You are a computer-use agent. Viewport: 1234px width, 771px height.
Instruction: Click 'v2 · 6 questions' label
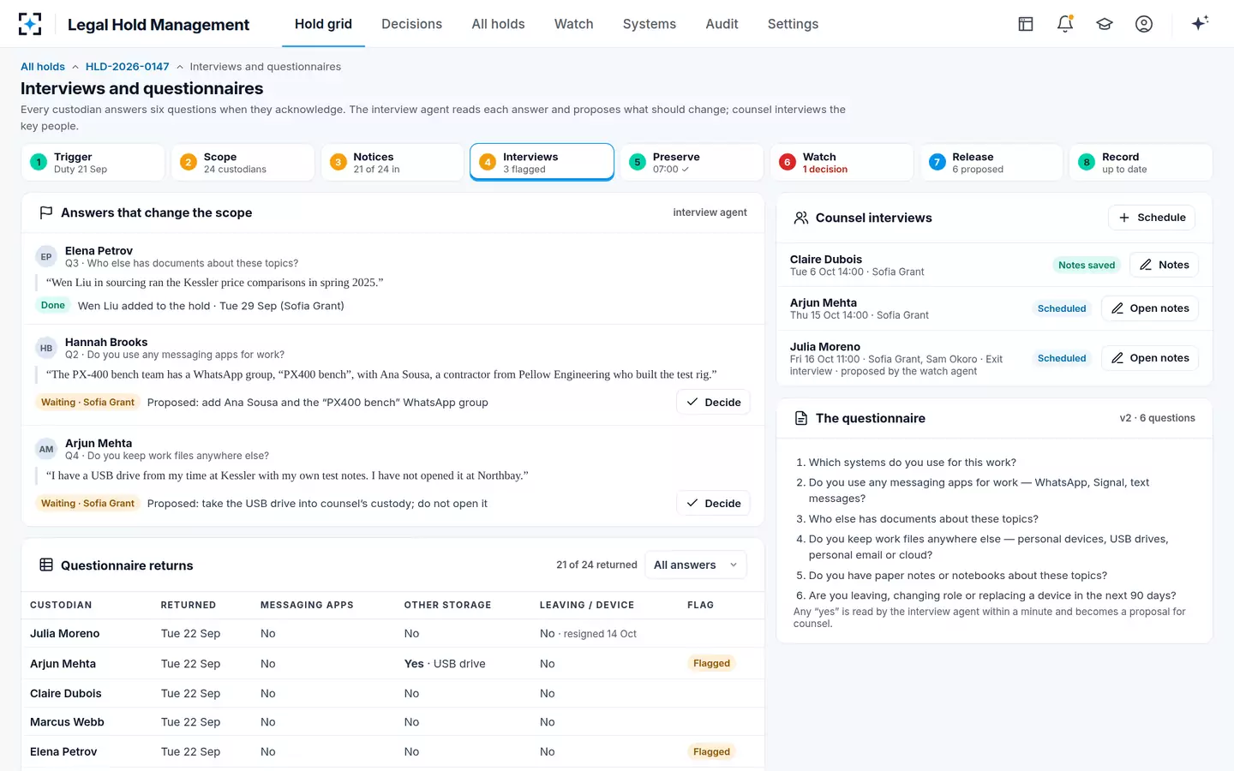1157,418
